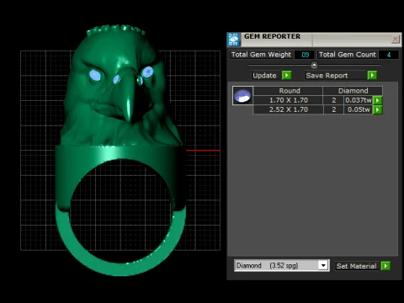
Task: Click green arrow next to Save Report
Action: (x=372, y=75)
